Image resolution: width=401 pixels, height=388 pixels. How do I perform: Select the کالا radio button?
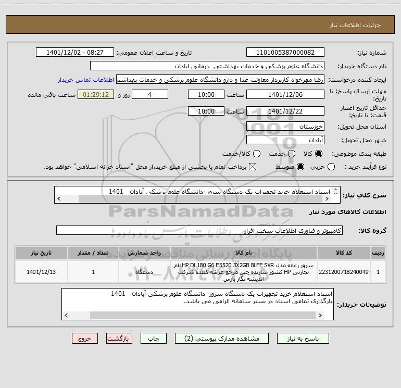(x=319, y=154)
